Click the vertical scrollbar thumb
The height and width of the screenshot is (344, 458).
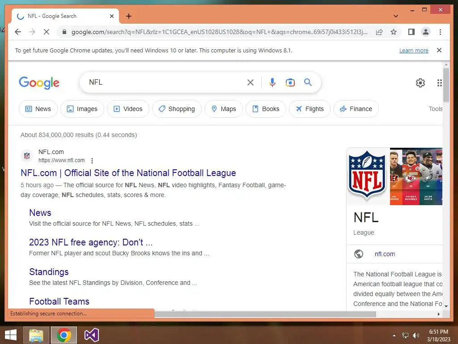click(446, 85)
